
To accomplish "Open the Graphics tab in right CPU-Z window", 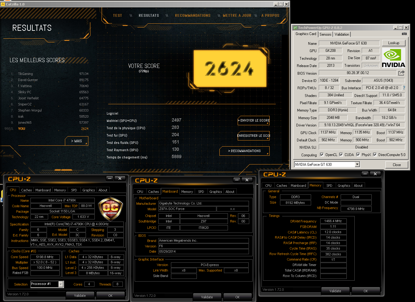I will [344, 186].
